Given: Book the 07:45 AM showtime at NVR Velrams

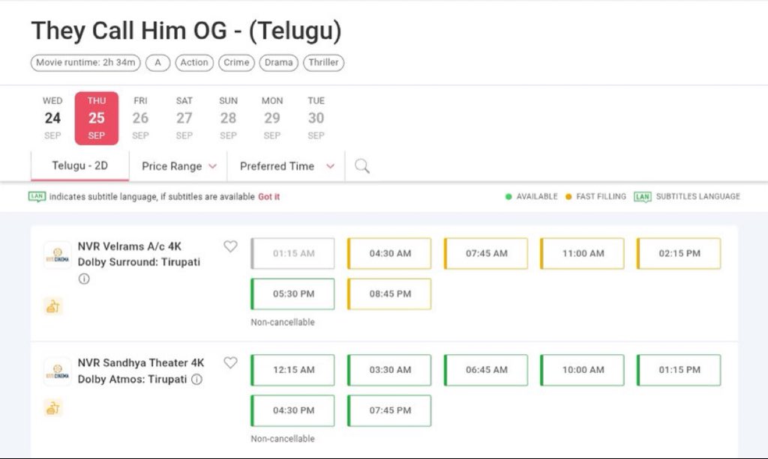Looking at the screenshot, I should pyautogui.click(x=486, y=253).
